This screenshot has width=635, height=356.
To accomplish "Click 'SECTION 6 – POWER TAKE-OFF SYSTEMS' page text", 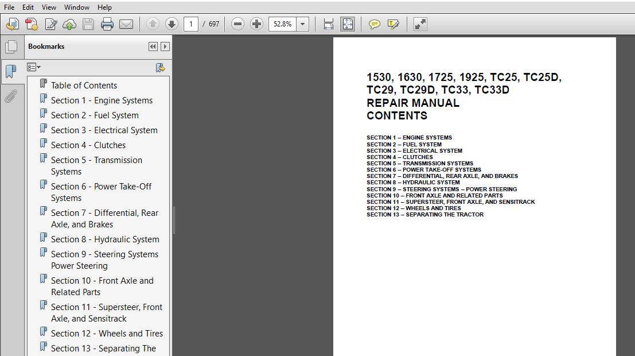I will pyautogui.click(x=423, y=169).
